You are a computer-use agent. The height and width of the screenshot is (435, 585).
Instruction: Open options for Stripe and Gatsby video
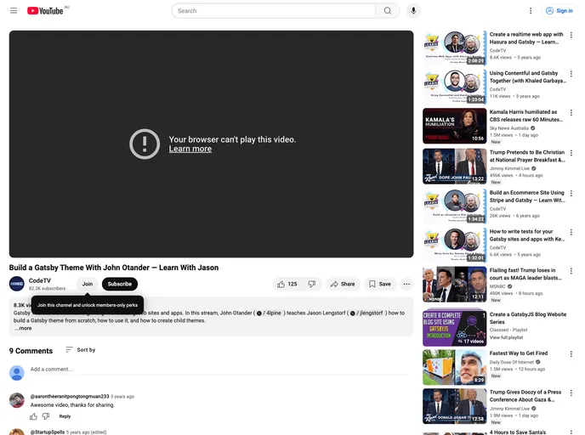(571, 193)
